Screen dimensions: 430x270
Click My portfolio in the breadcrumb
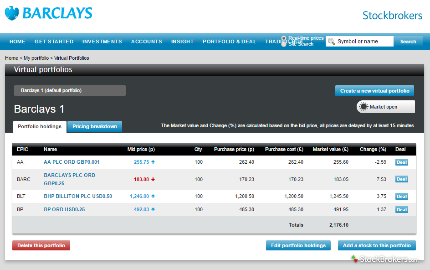pos(36,58)
